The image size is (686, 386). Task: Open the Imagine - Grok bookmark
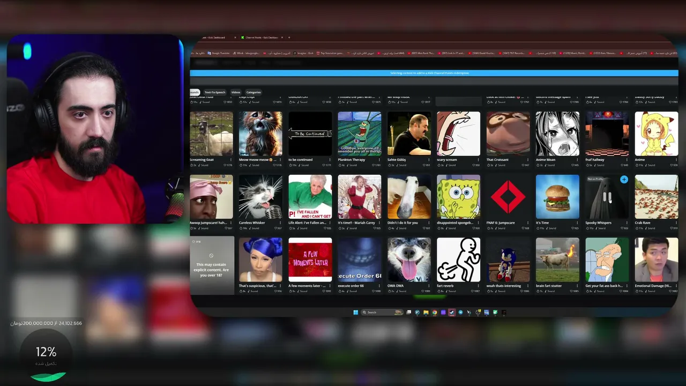(303, 53)
